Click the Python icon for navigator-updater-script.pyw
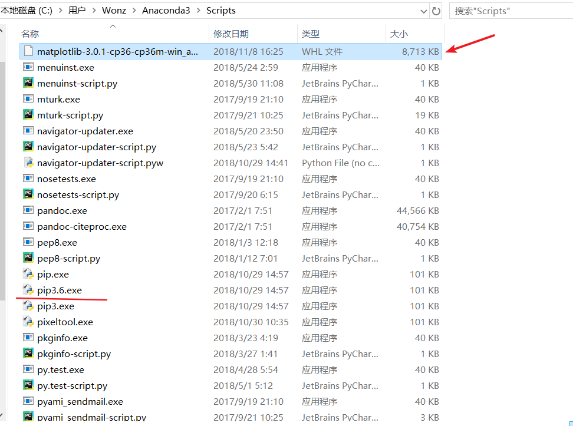573x426 pixels. 28,162
